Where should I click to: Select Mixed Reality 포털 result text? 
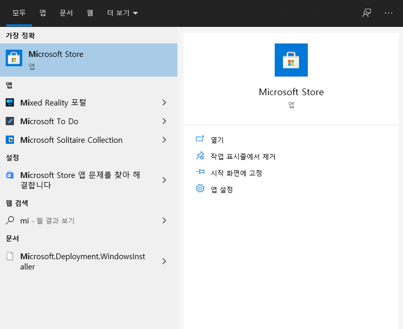coord(53,102)
